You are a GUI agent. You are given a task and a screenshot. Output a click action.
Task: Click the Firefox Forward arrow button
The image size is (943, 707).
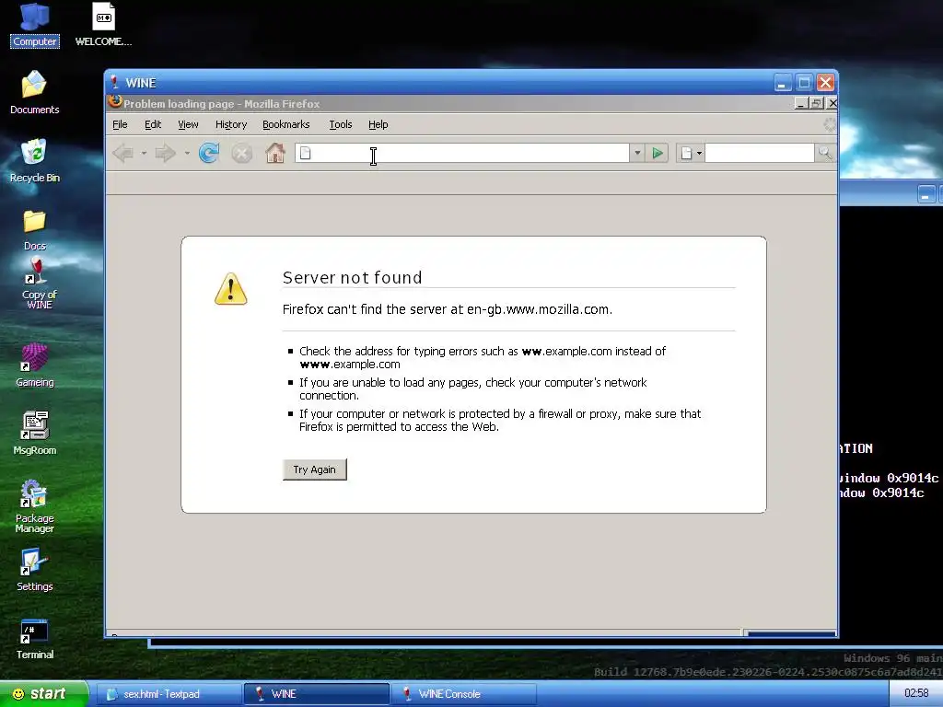coord(165,154)
